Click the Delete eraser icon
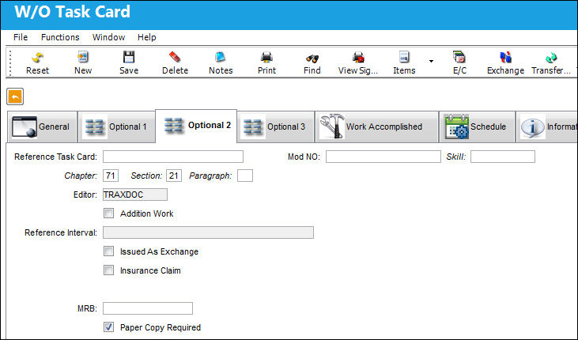 tap(175, 58)
